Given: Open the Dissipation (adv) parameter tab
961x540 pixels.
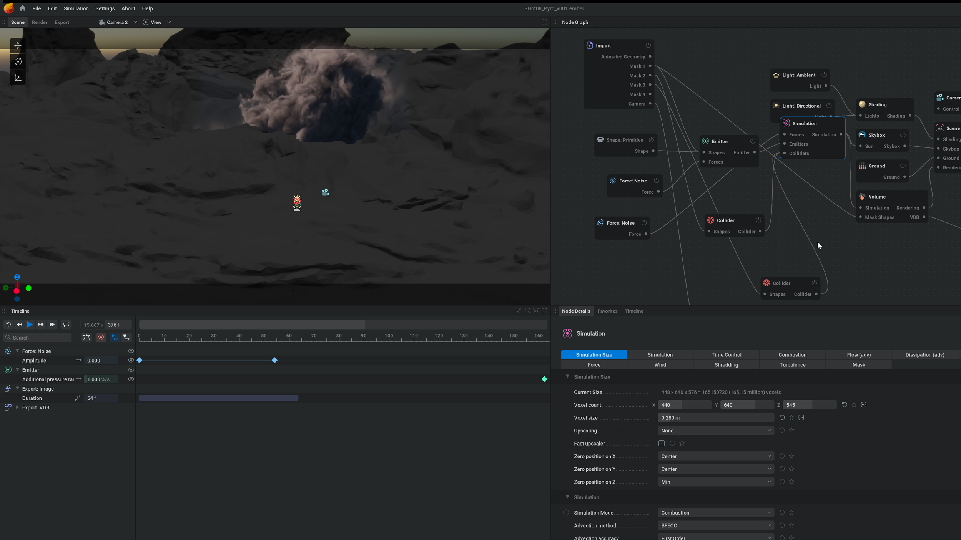Looking at the screenshot, I should coord(924,355).
